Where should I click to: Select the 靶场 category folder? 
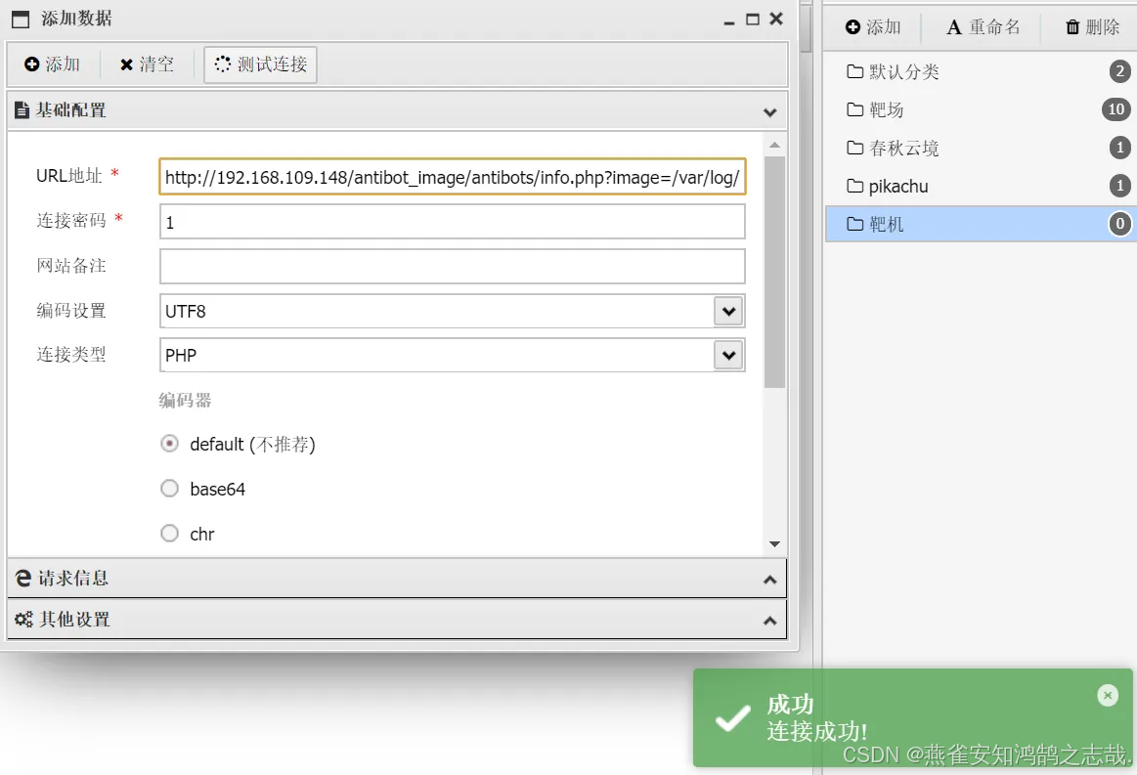982,109
